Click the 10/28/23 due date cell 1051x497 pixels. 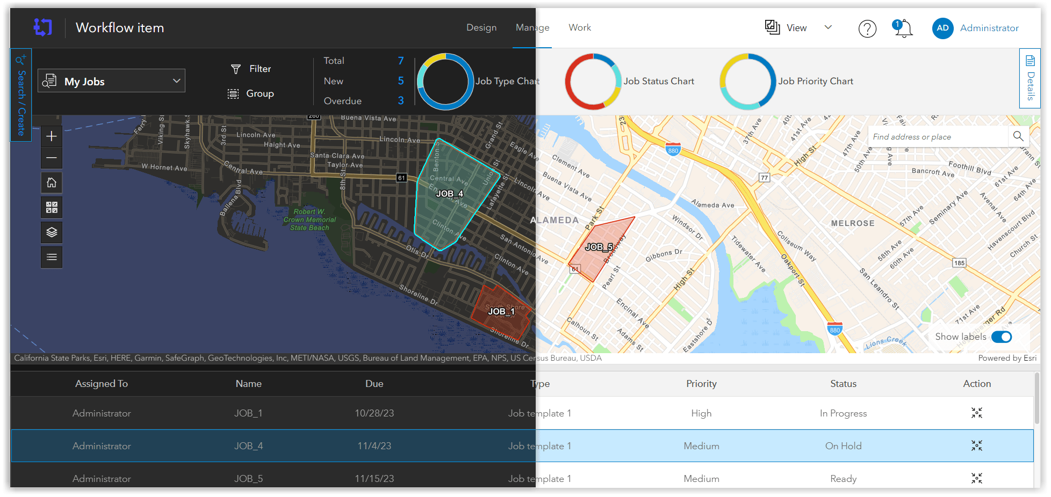(x=374, y=413)
